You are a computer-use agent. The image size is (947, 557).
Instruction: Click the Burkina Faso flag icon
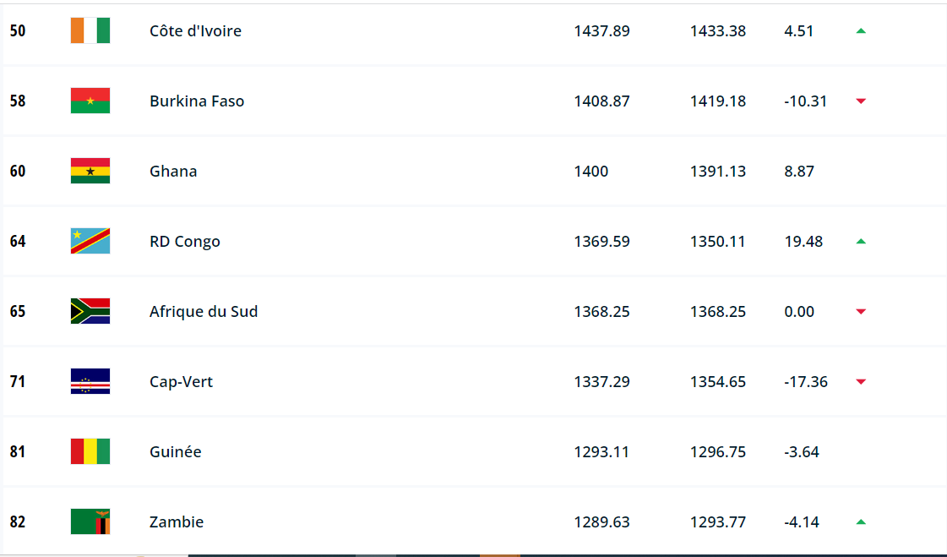tap(90, 101)
